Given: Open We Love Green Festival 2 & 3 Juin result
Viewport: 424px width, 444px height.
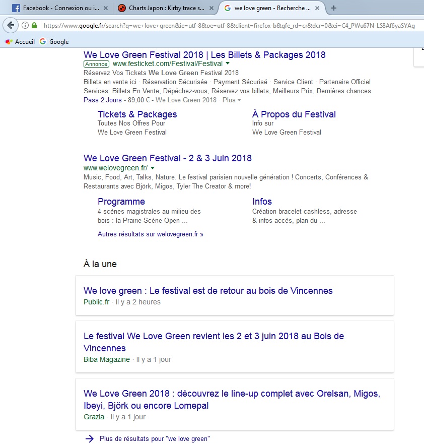Looking at the screenshot, I should tap(168, 158).
